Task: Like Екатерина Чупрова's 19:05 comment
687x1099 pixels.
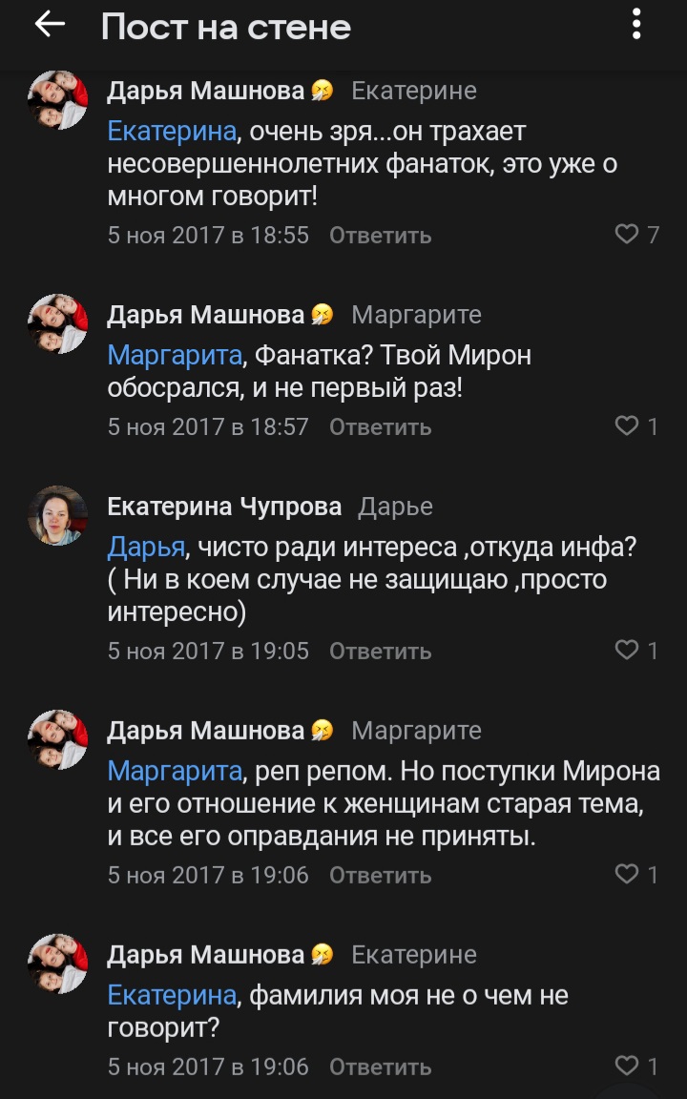Action: point(627,651)
